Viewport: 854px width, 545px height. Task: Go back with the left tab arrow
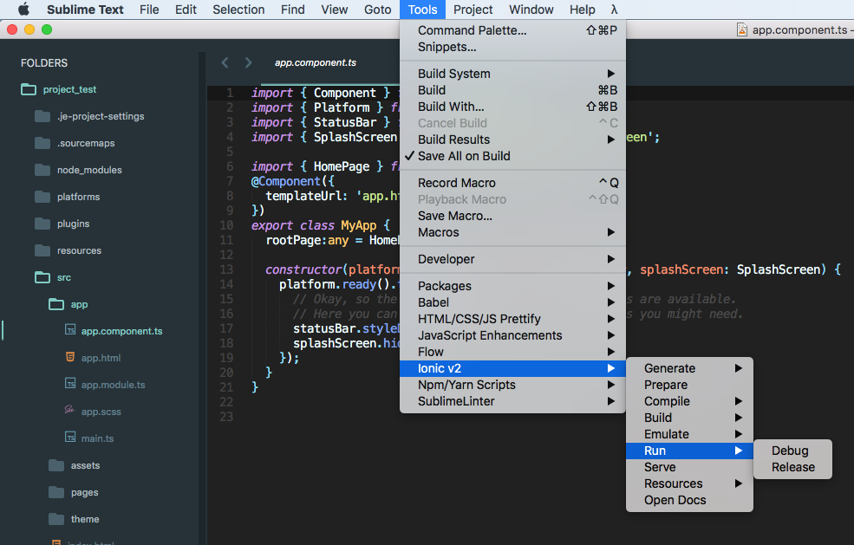[225, 62]
